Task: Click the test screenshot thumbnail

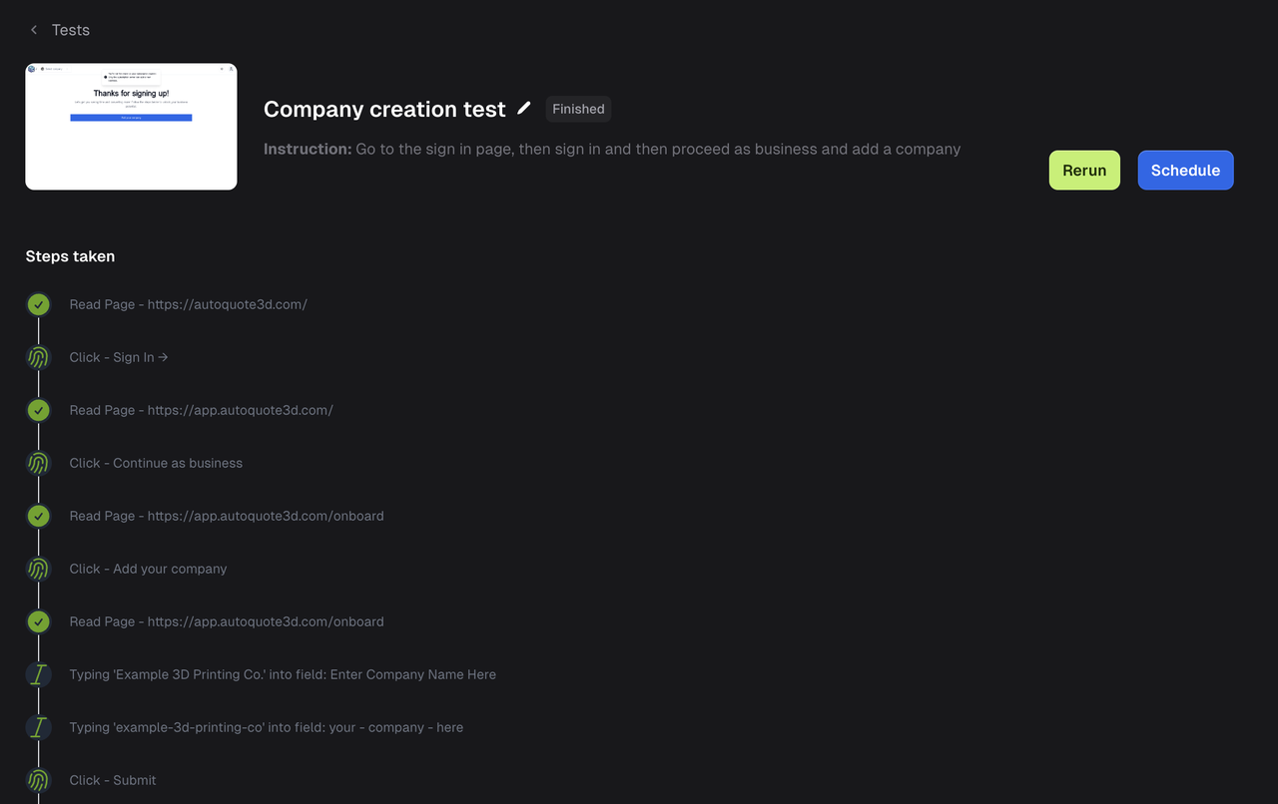Action: point(131,127)
